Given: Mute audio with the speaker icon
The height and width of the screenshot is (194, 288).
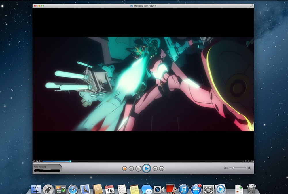Looking at the screenshot, I should [226, 168].
